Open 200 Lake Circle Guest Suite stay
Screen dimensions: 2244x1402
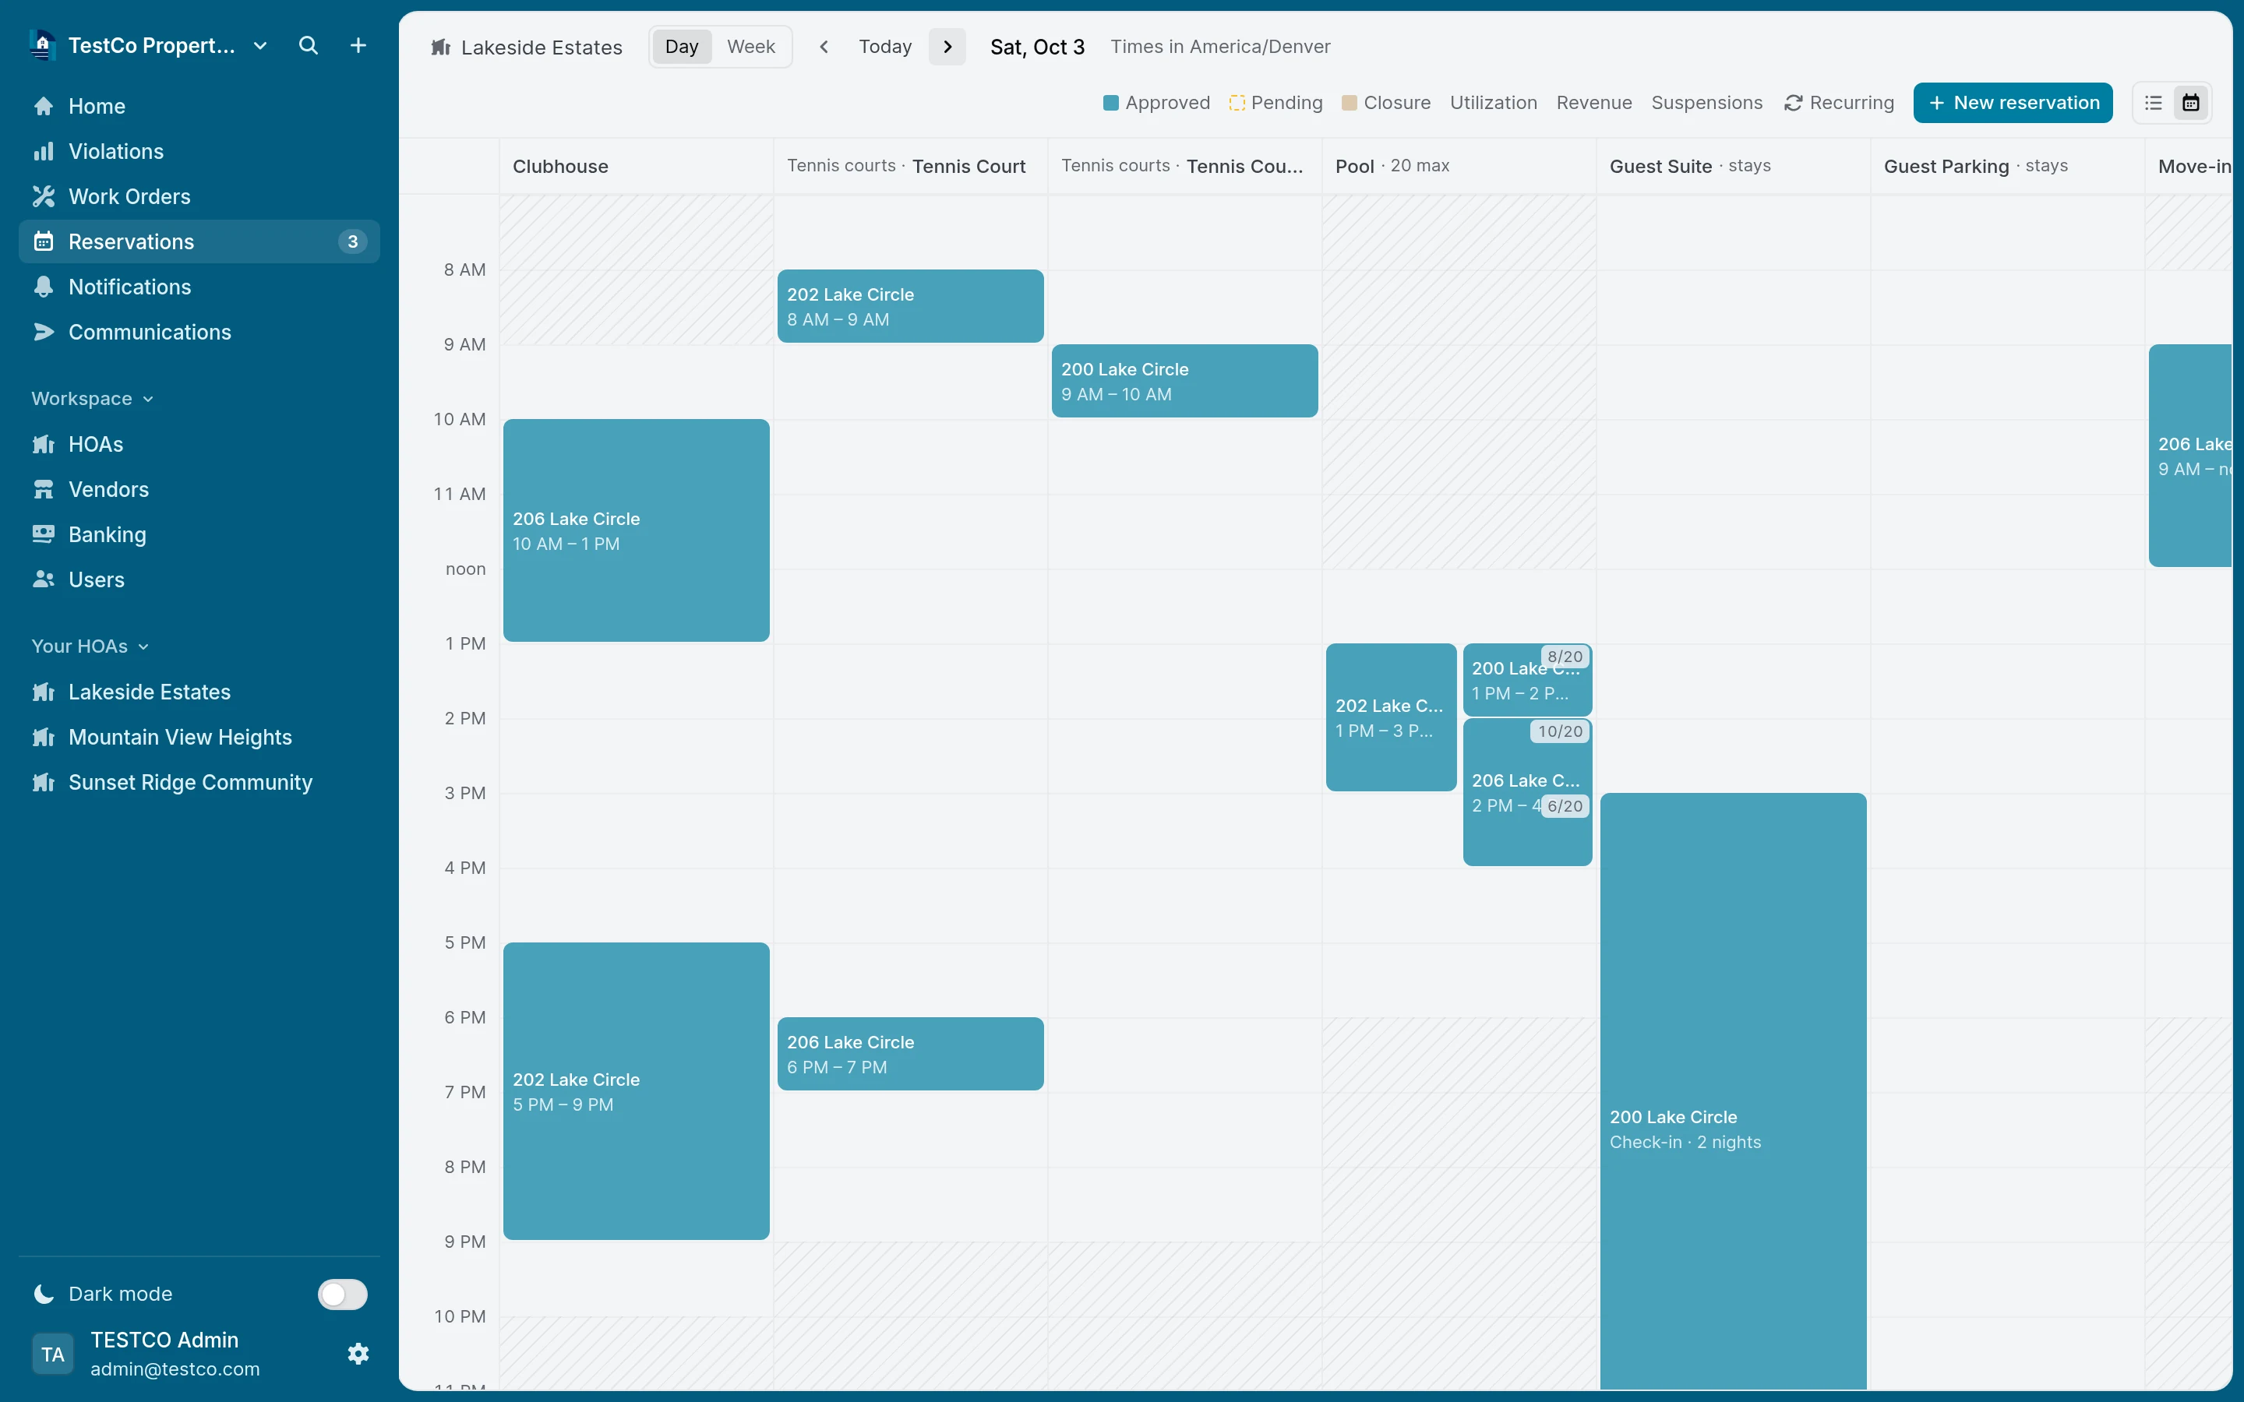tap(1733, 1090)
